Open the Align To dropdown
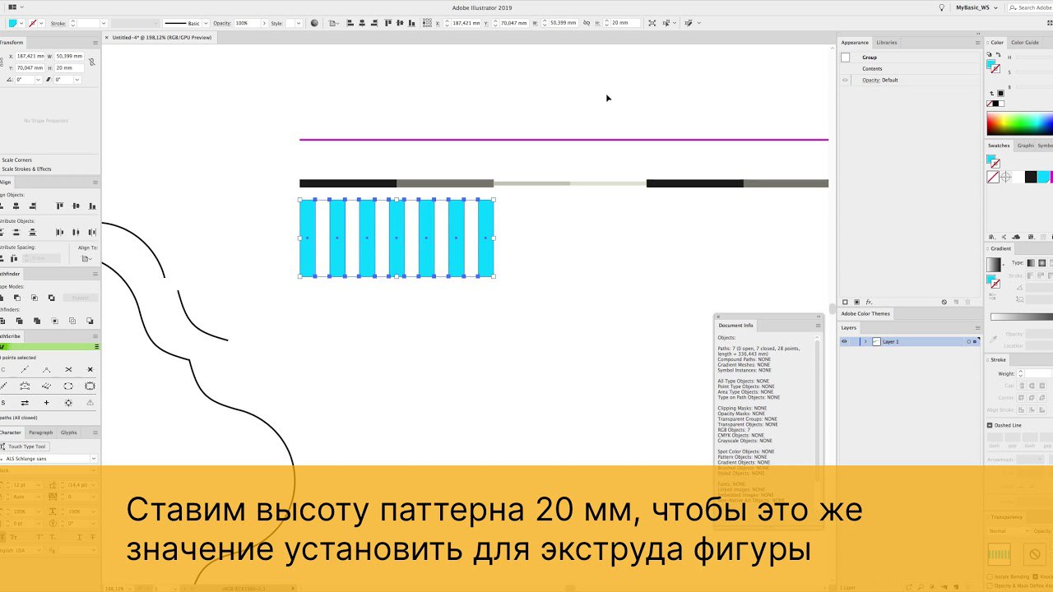The image size is (1053, 592). tap(86, 258)
